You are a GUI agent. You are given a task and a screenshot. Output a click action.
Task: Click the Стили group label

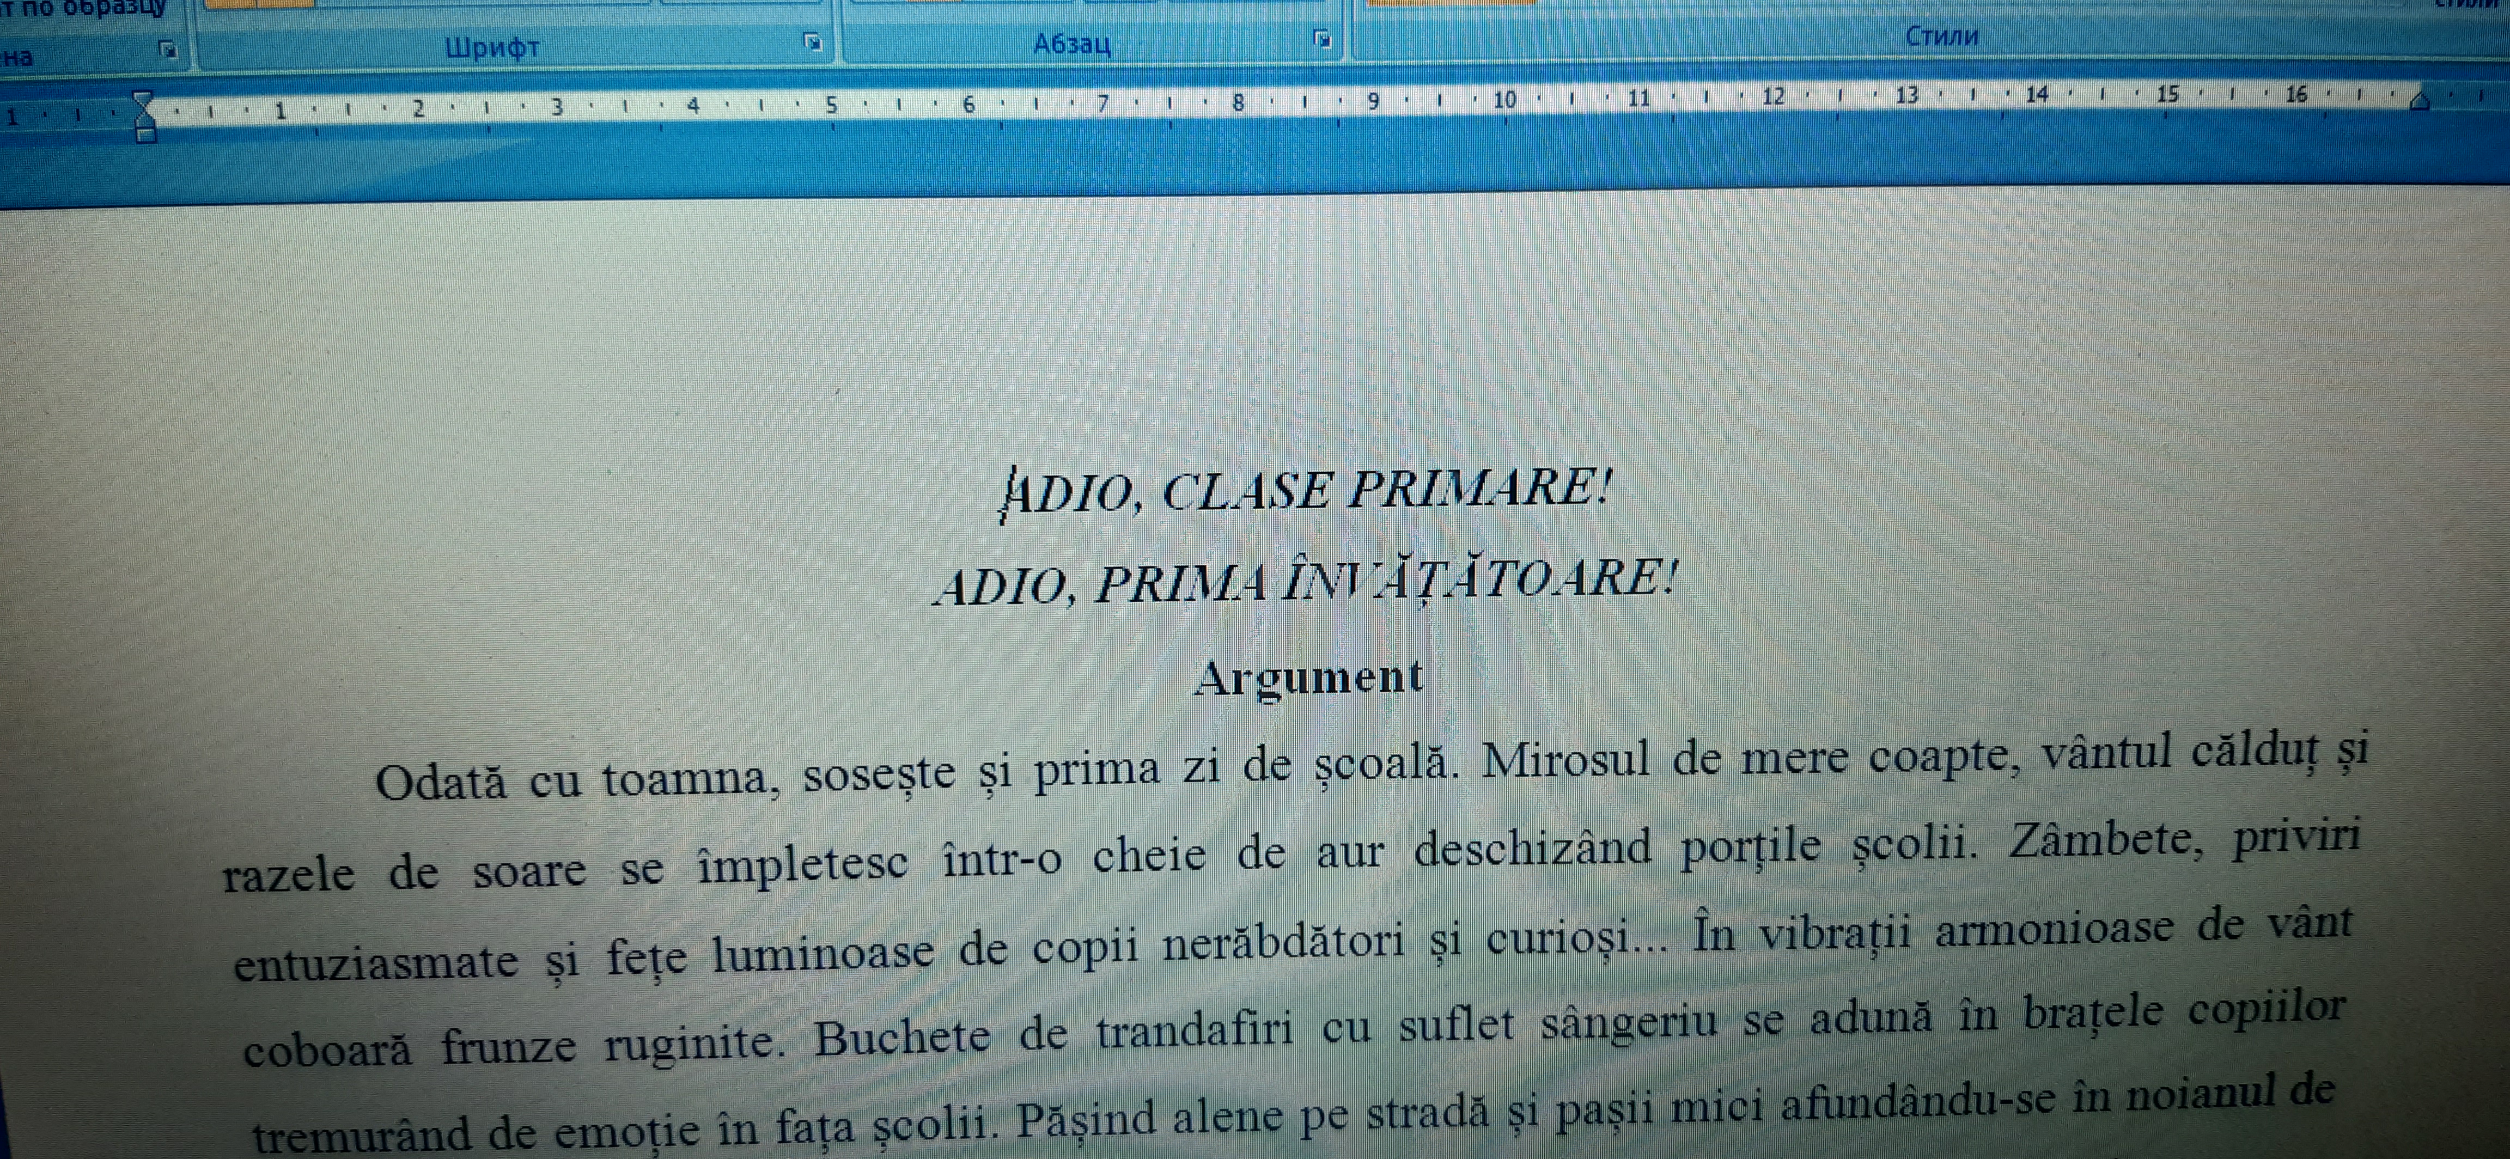point(1941,37)
